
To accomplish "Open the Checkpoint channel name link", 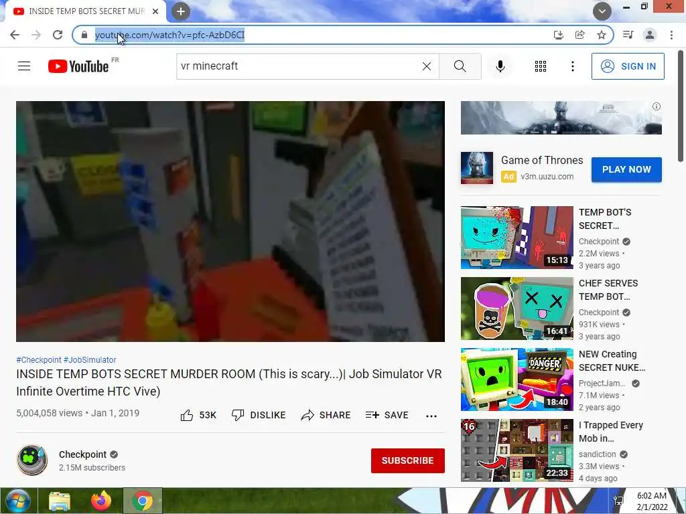I will click(x=82, y=454).
